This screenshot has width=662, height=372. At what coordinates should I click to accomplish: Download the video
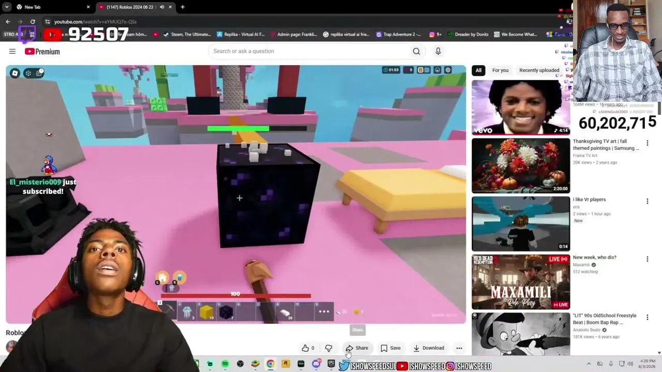(x=429, y=348)
